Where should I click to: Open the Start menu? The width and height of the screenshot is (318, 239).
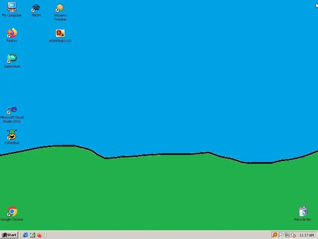coord(9,235)
